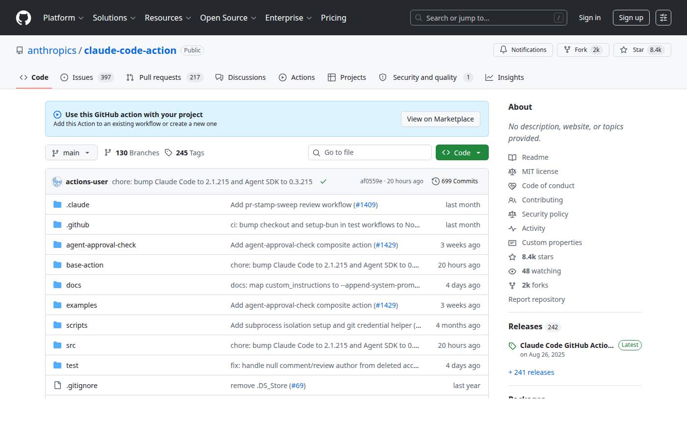The image size is (687, 441).
Task: Click the .github folder icon
Action: (x=57, y=225)
